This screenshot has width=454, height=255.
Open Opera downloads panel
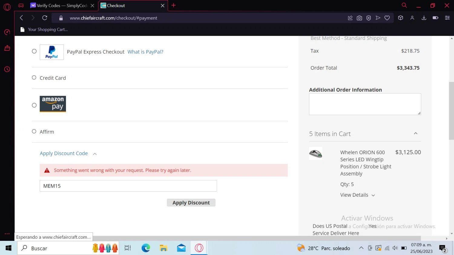pyautogui.click(x=424, y=18)
